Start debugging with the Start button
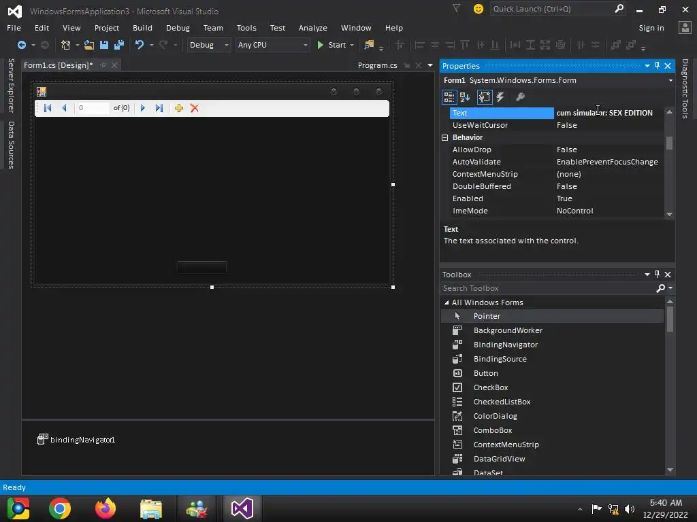 pos(331,45)
